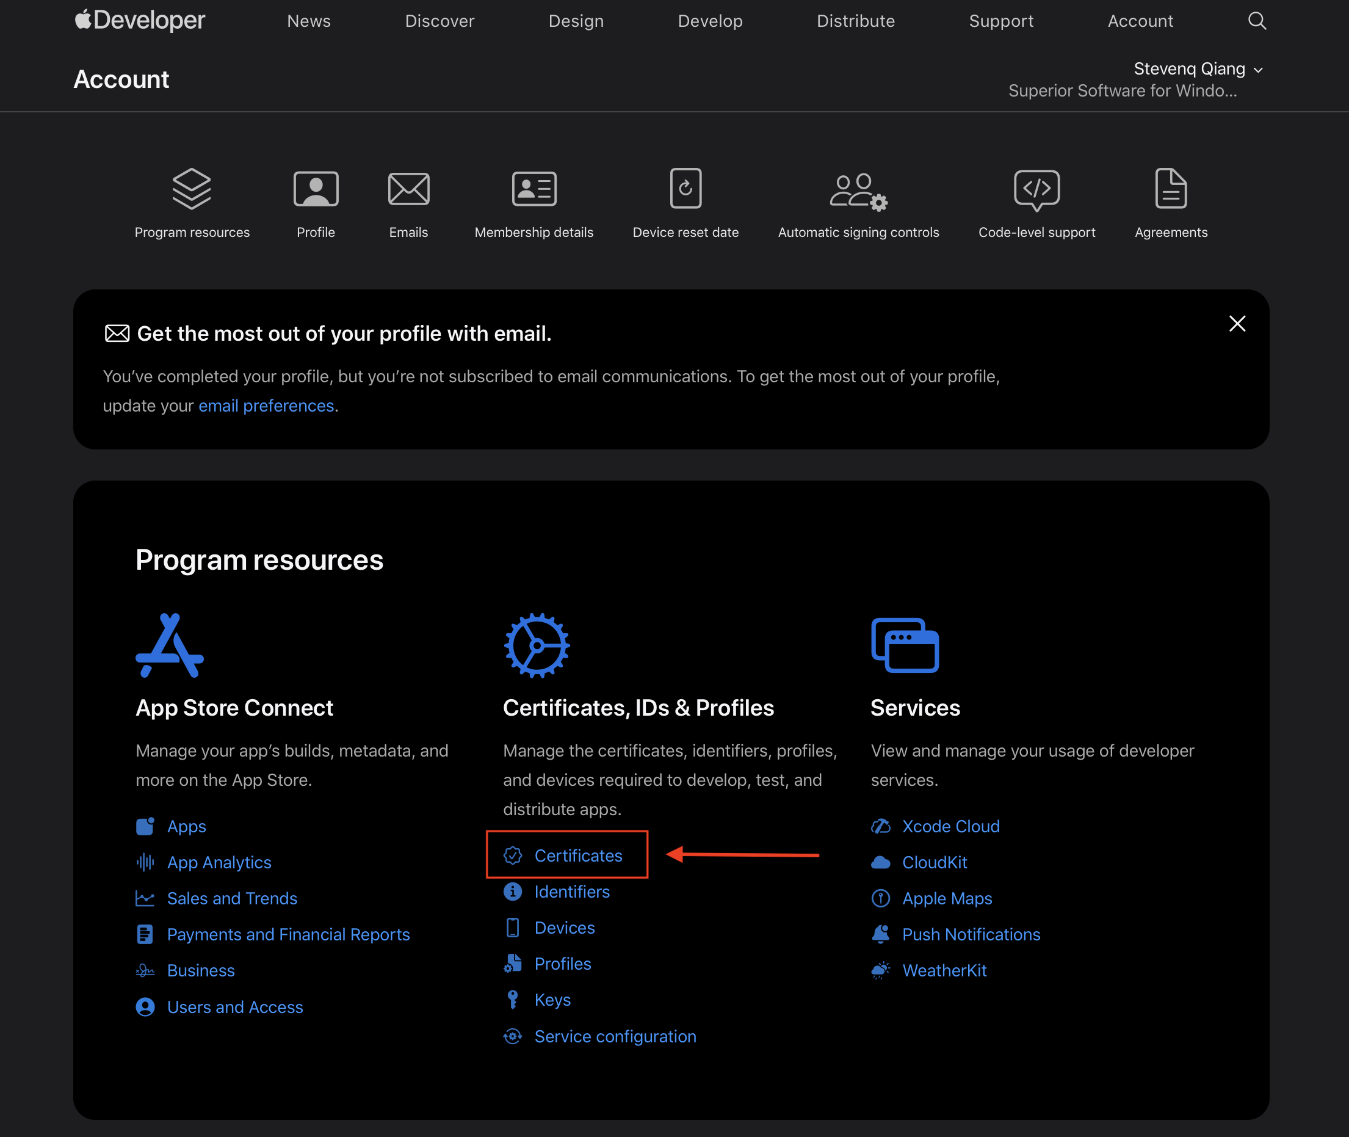Click the Payments and Financial Reports icon
Screen dimensions: 1349x1137
(x=146, y=935)
